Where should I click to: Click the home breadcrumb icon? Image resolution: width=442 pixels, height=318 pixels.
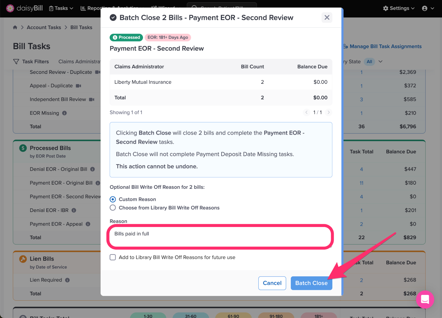[x=15, y=27]
